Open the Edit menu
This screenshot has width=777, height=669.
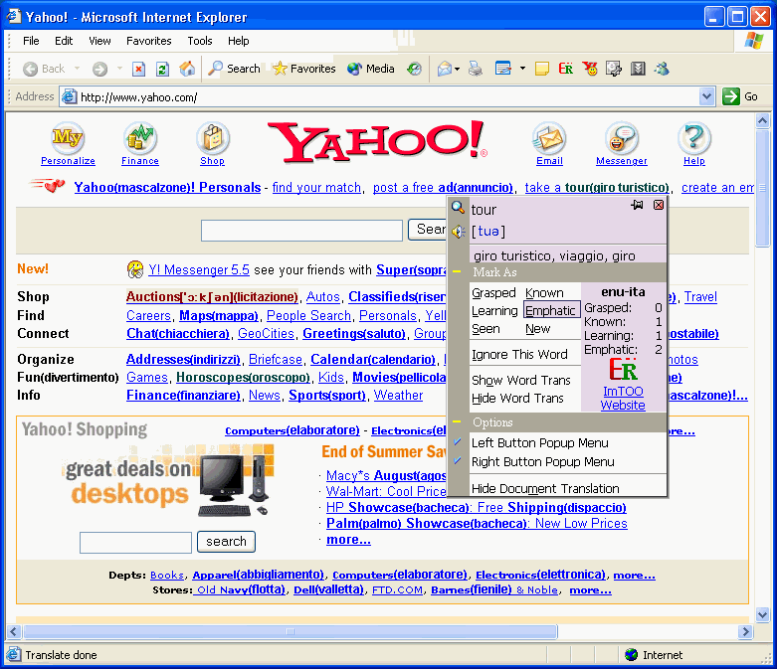64,41
